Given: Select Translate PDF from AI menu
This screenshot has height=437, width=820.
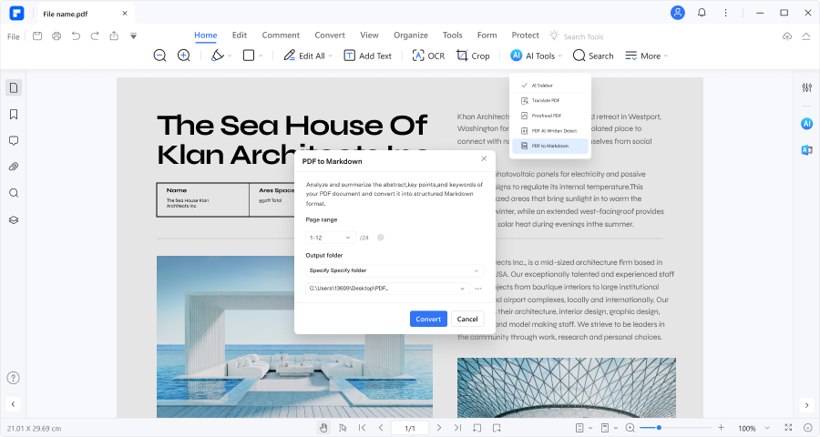Looking at the screenshot, I should [550, 100].
